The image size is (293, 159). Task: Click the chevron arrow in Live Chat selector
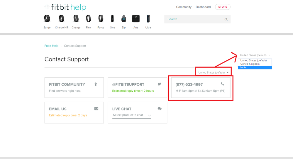click(149, 115)
